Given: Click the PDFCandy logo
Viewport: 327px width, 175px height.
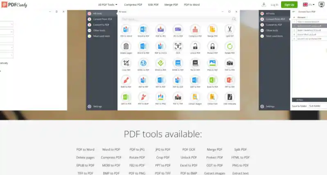Looking at the screenshot, I should click(14, 4).
